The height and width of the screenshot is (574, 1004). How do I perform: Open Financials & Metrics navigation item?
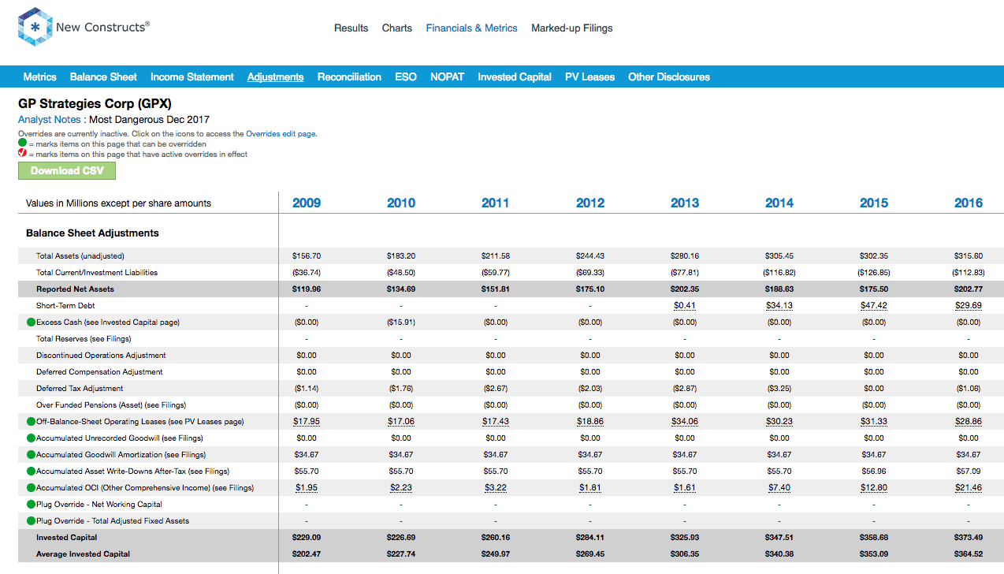[472, 28]
